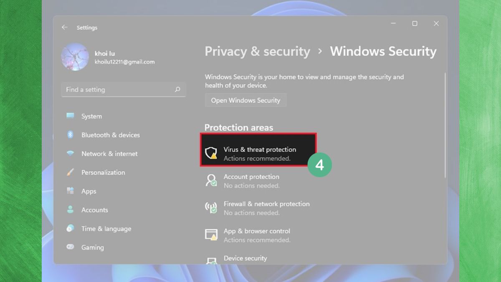This screenshot has width=501, height=282.
Task: Click the Firewall antenna icon
Action: pos(211,207)
